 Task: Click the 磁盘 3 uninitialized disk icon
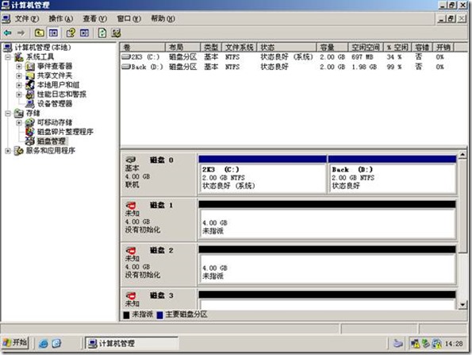(x=131, y=295)
